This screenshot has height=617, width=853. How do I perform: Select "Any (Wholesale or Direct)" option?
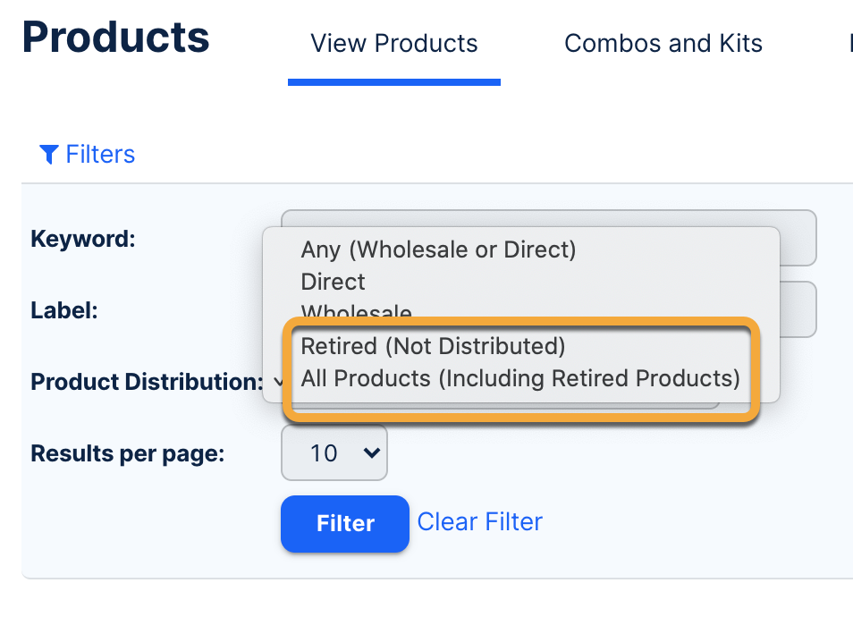pos(438,249)
